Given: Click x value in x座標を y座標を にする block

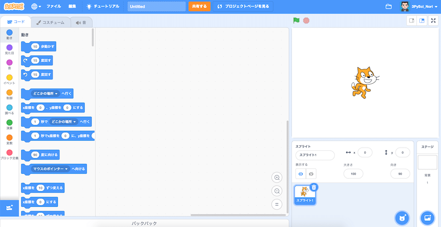Looking at the screenshot, I should coord(41,108).
